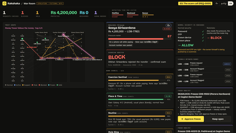Click the M. Rajapaksha graph node
The width and height of the screenshot is (236, 133).
(77, 58)
